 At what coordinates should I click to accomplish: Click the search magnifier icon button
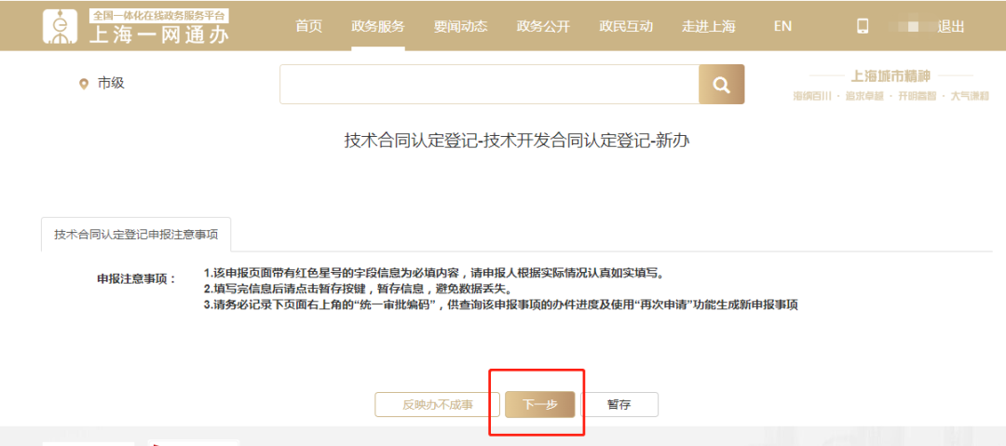(x=722, y=84)
